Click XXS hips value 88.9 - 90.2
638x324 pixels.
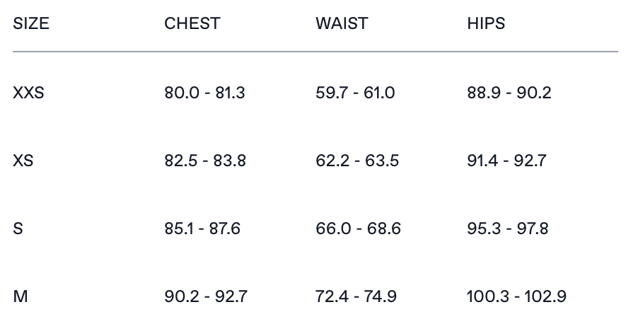(x=509, y=93)
